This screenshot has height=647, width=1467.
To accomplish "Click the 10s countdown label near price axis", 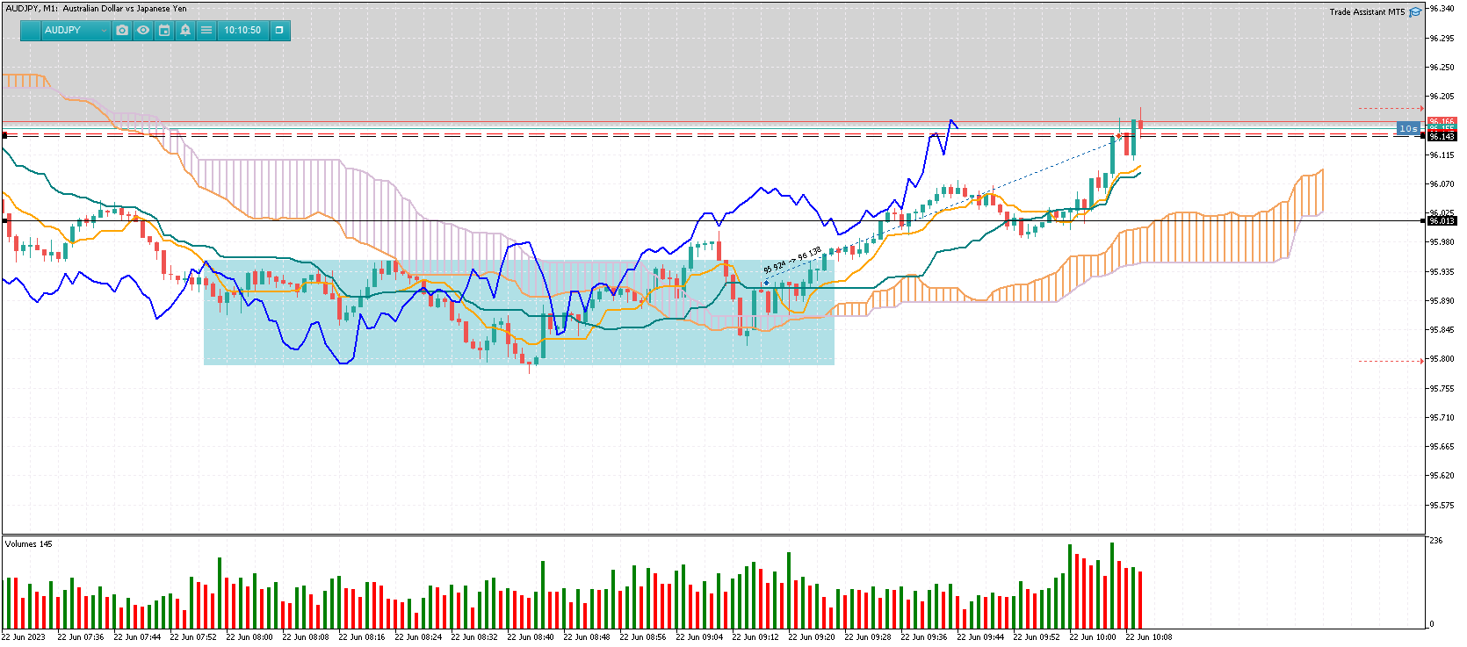I will pos(1408,128).
